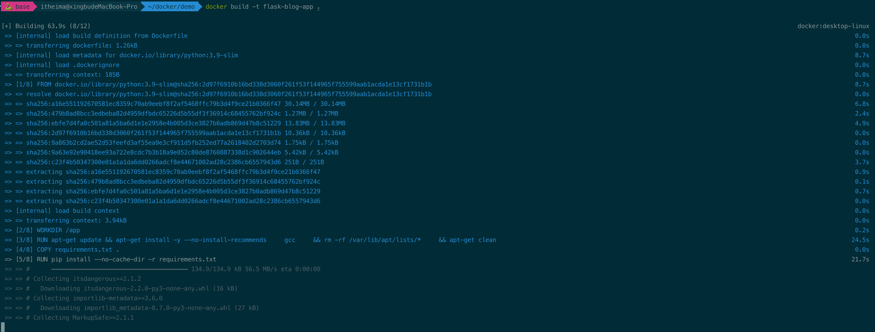Image resolution: width=875 pixels, height=332 pixels.
Task: Click the conda base environment snake icon
Action: pos(8,6)
